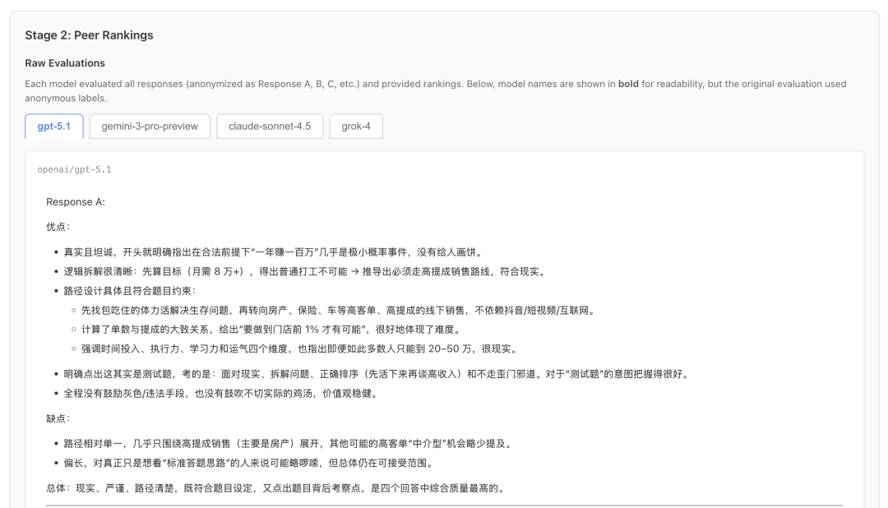
Task: Click the bullet starting with '逻辑拆解很清晰'
Action: coord(306,271)
